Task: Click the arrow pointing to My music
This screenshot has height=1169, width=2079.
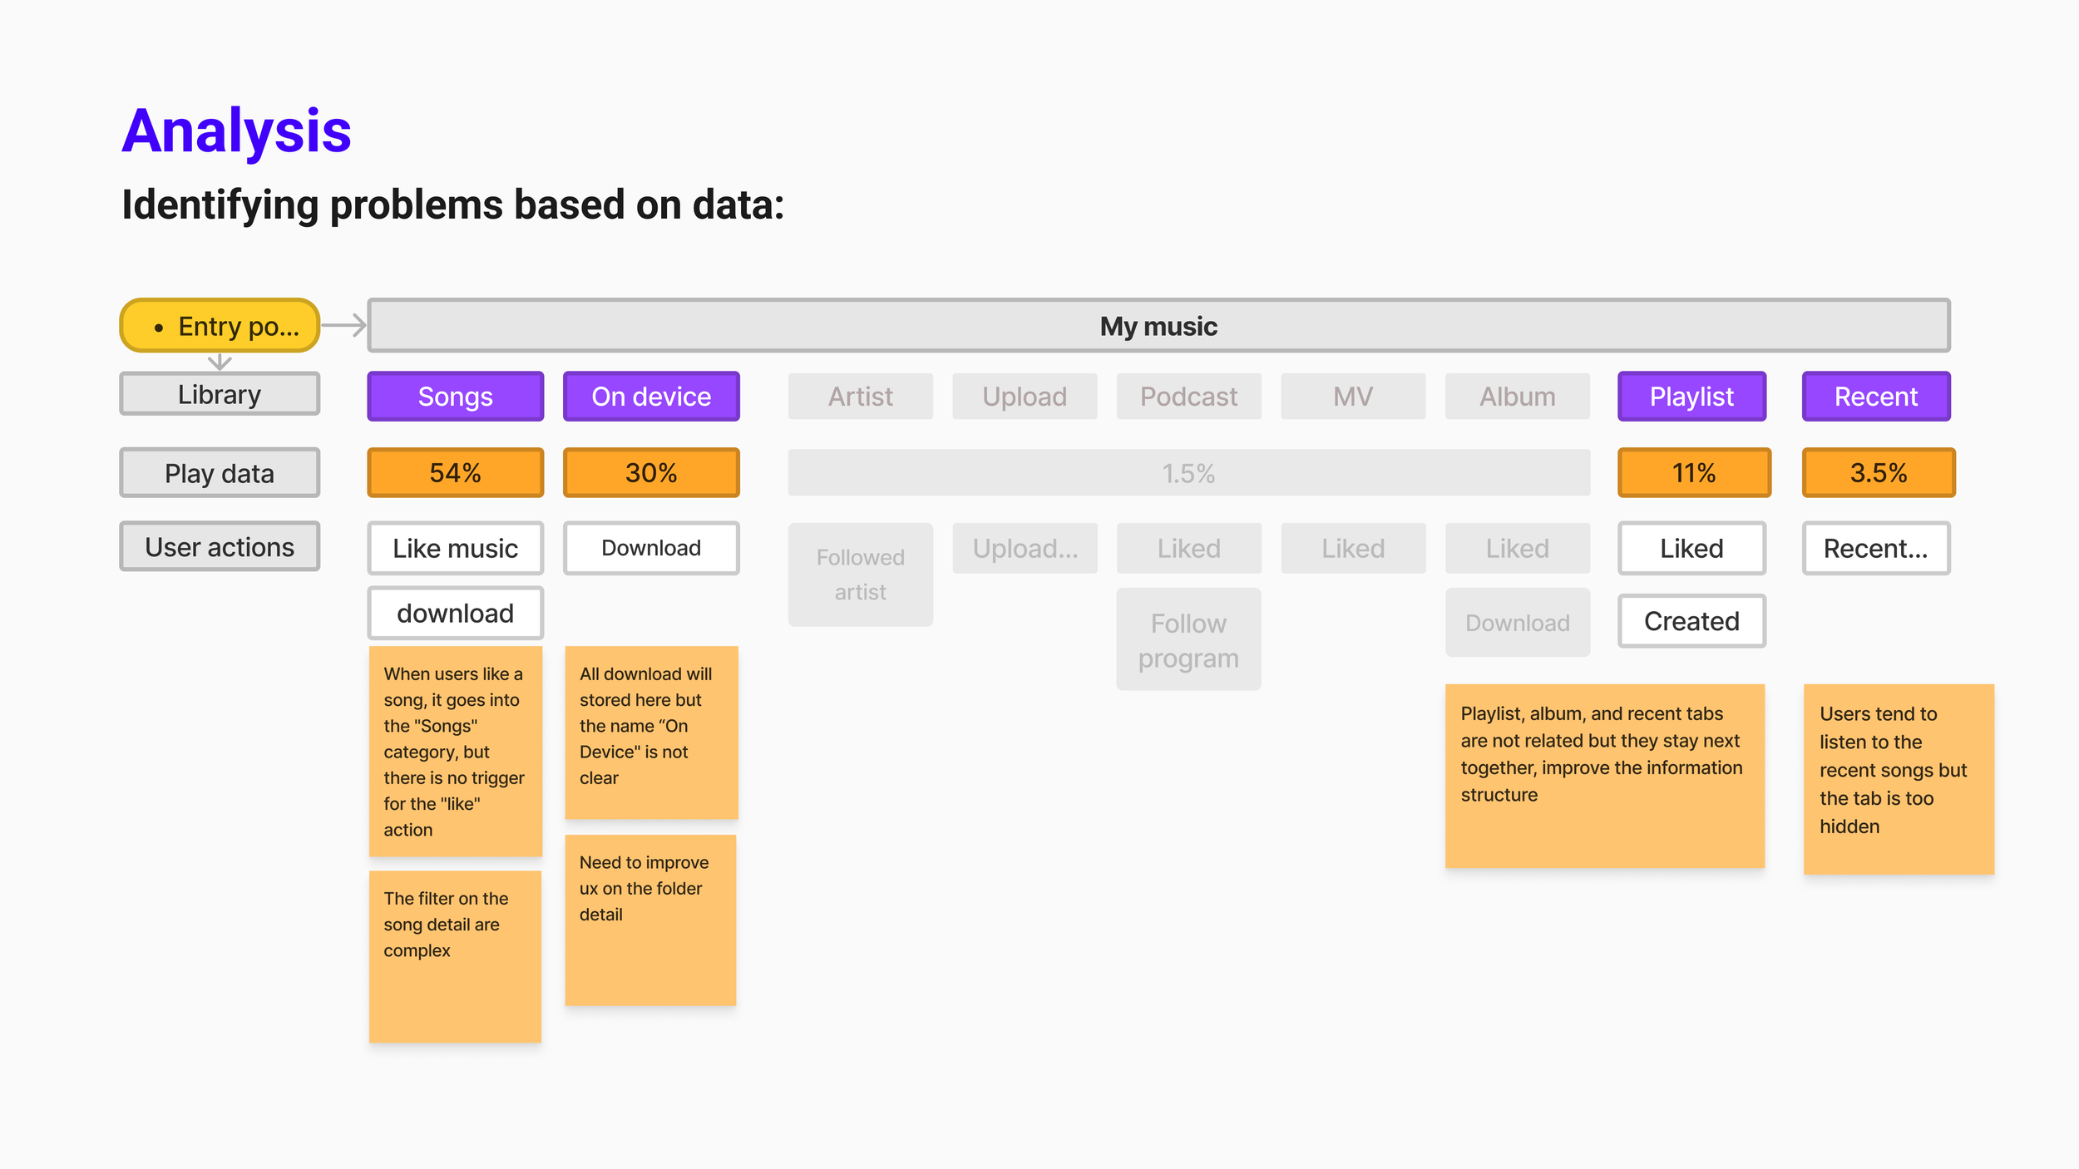Action: click(x=344, y=325)
